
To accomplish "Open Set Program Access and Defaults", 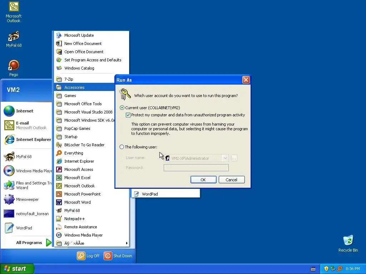I will click(x=92, y=60).
